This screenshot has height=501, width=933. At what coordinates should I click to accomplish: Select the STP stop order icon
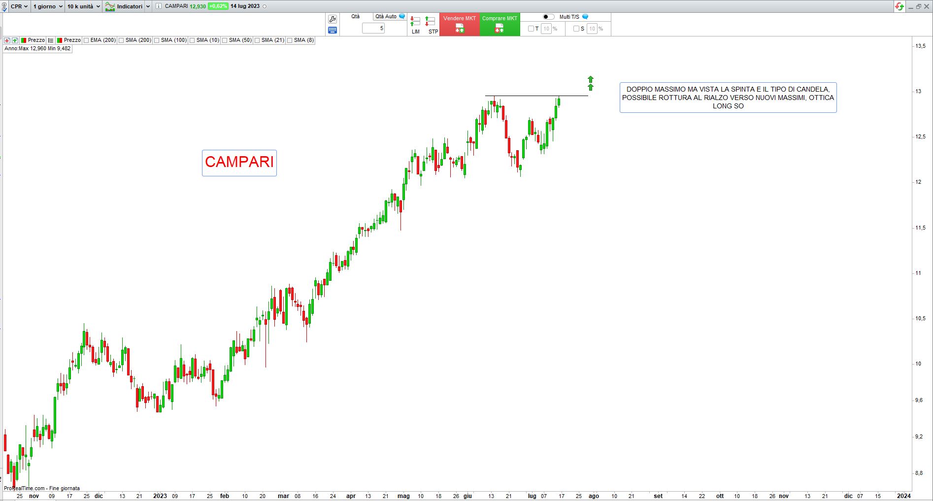point(431,25)
